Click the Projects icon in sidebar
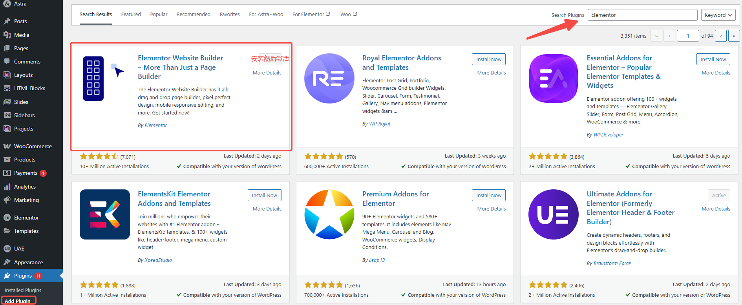742x305 pixels. (7, 129)
